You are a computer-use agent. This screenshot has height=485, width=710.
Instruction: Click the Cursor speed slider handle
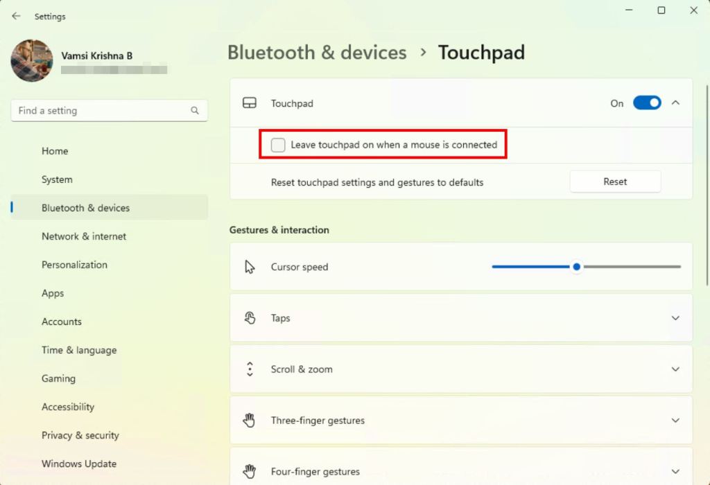(x=576, y=267)
